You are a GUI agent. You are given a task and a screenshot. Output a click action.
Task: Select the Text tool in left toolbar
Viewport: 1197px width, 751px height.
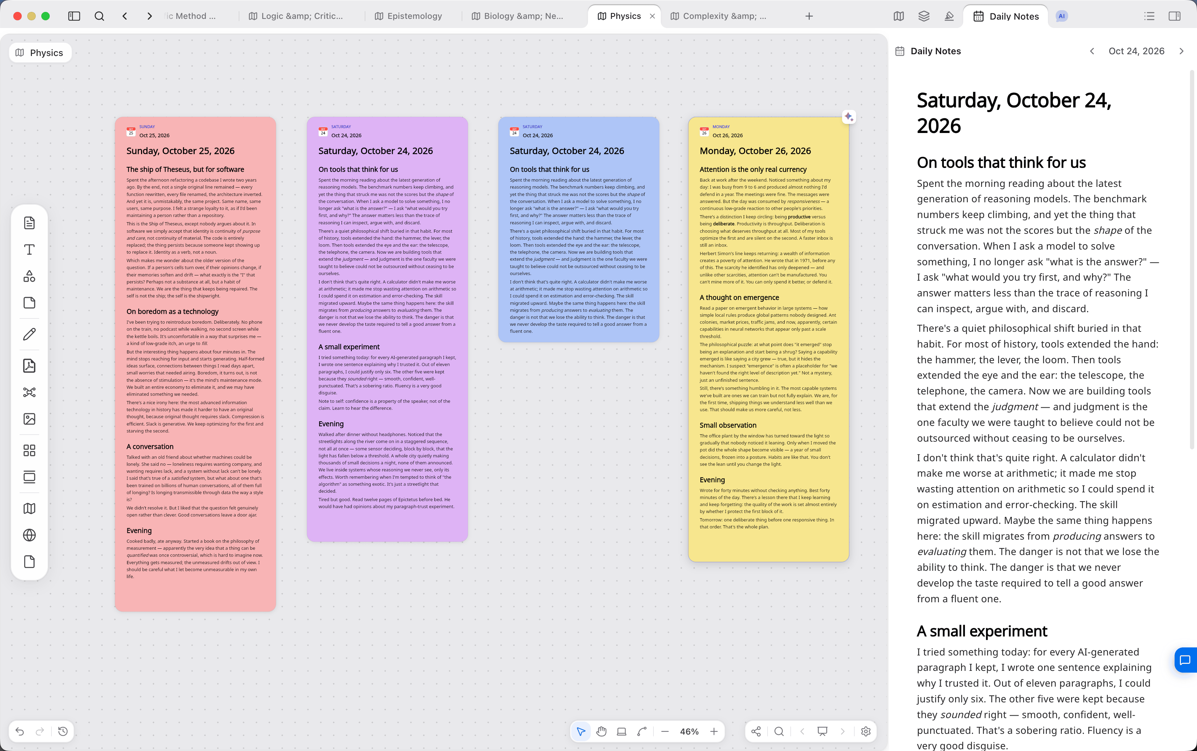(29, 249)
